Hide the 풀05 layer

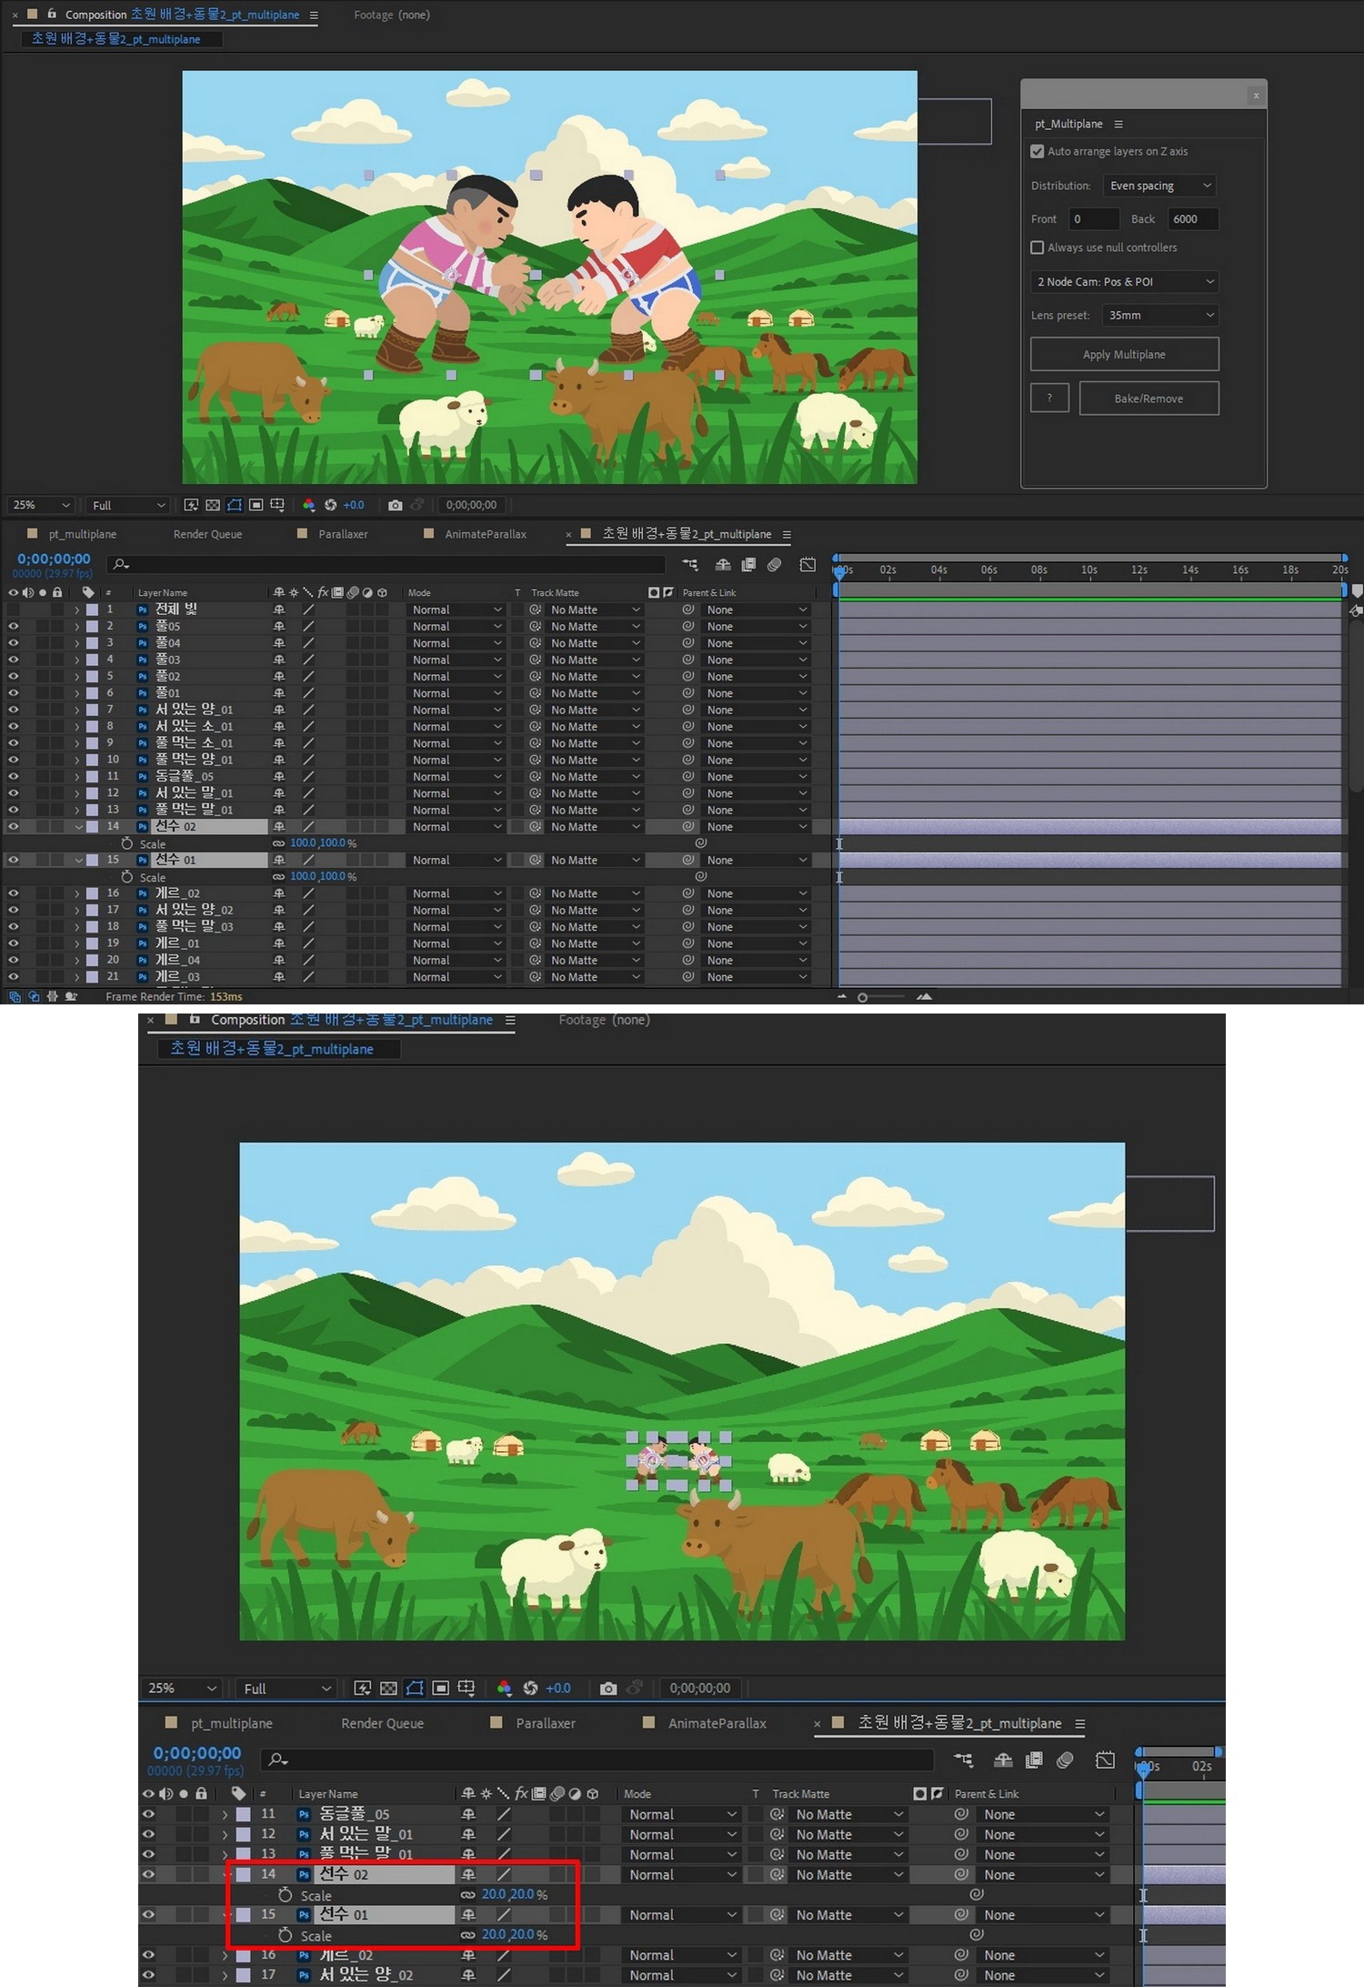(13, 626)
